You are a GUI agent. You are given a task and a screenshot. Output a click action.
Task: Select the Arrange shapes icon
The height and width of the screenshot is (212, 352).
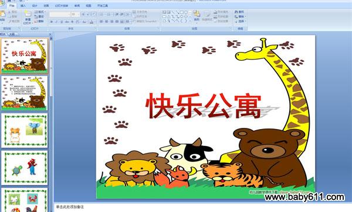[197, 15]
